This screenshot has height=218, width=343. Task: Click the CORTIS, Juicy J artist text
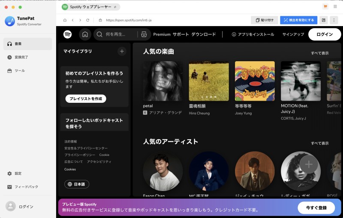293,118
